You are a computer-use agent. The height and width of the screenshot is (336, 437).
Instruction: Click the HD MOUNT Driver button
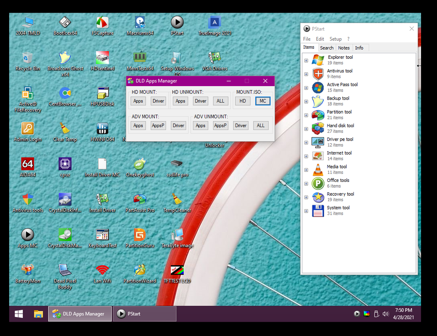click(158, 101)
